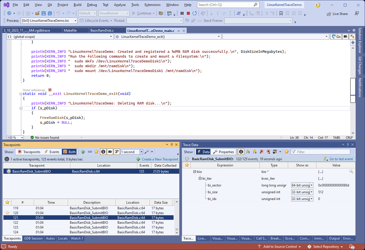Switch to the BasicRamDisk.c tab
Screen dimensions: 365x250
[102, 31]
